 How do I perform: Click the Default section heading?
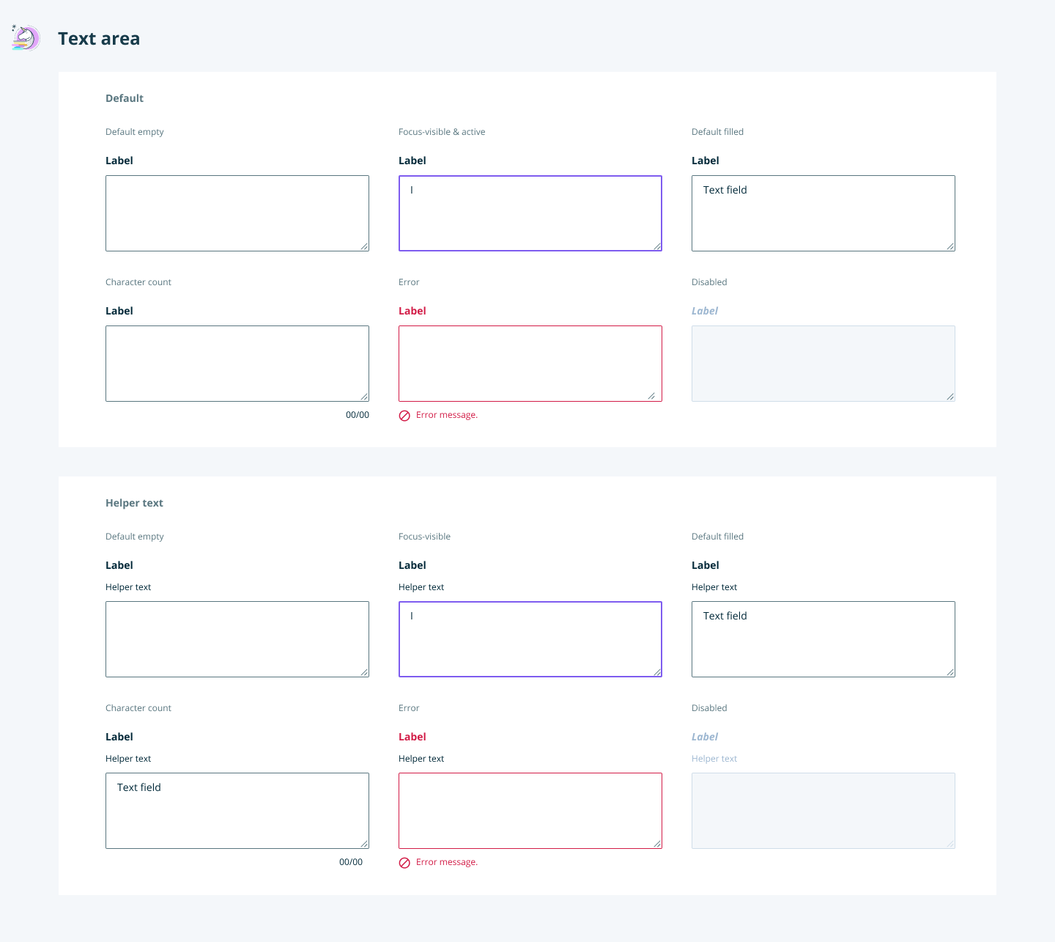click(125, 98)
